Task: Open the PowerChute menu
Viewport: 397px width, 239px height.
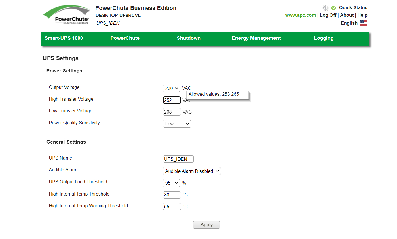Action: (125, 38)
